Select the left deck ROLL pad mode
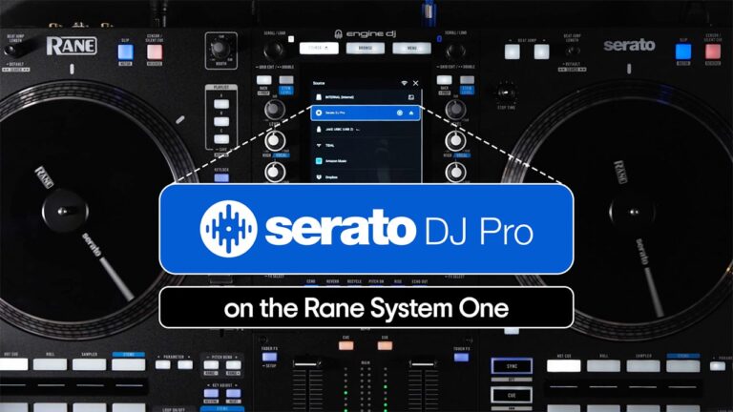The width and height of the screenshot is (733, 412). (x=50, y=365)
